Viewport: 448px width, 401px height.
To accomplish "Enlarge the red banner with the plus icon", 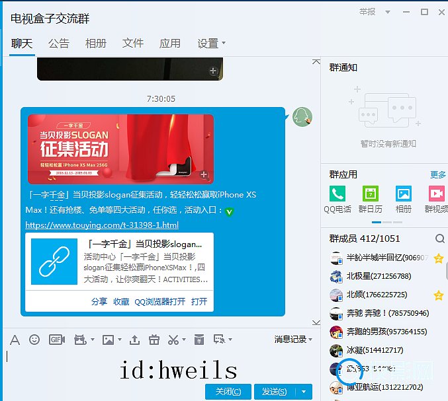I will 204,174.
